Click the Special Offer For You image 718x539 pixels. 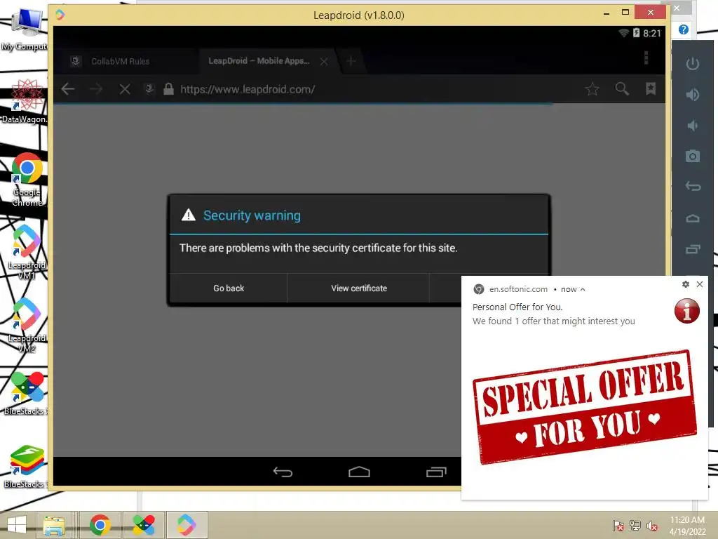point(585,408)
